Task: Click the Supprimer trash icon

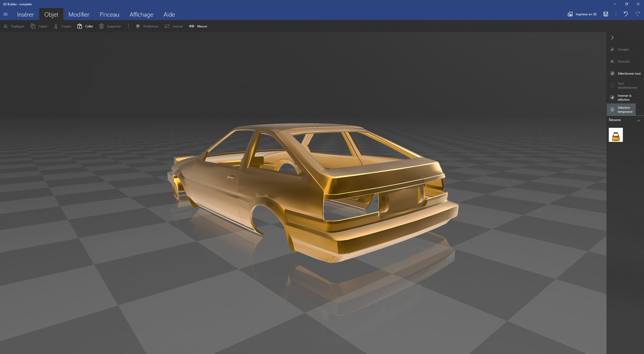Action: tap(101, 26)
